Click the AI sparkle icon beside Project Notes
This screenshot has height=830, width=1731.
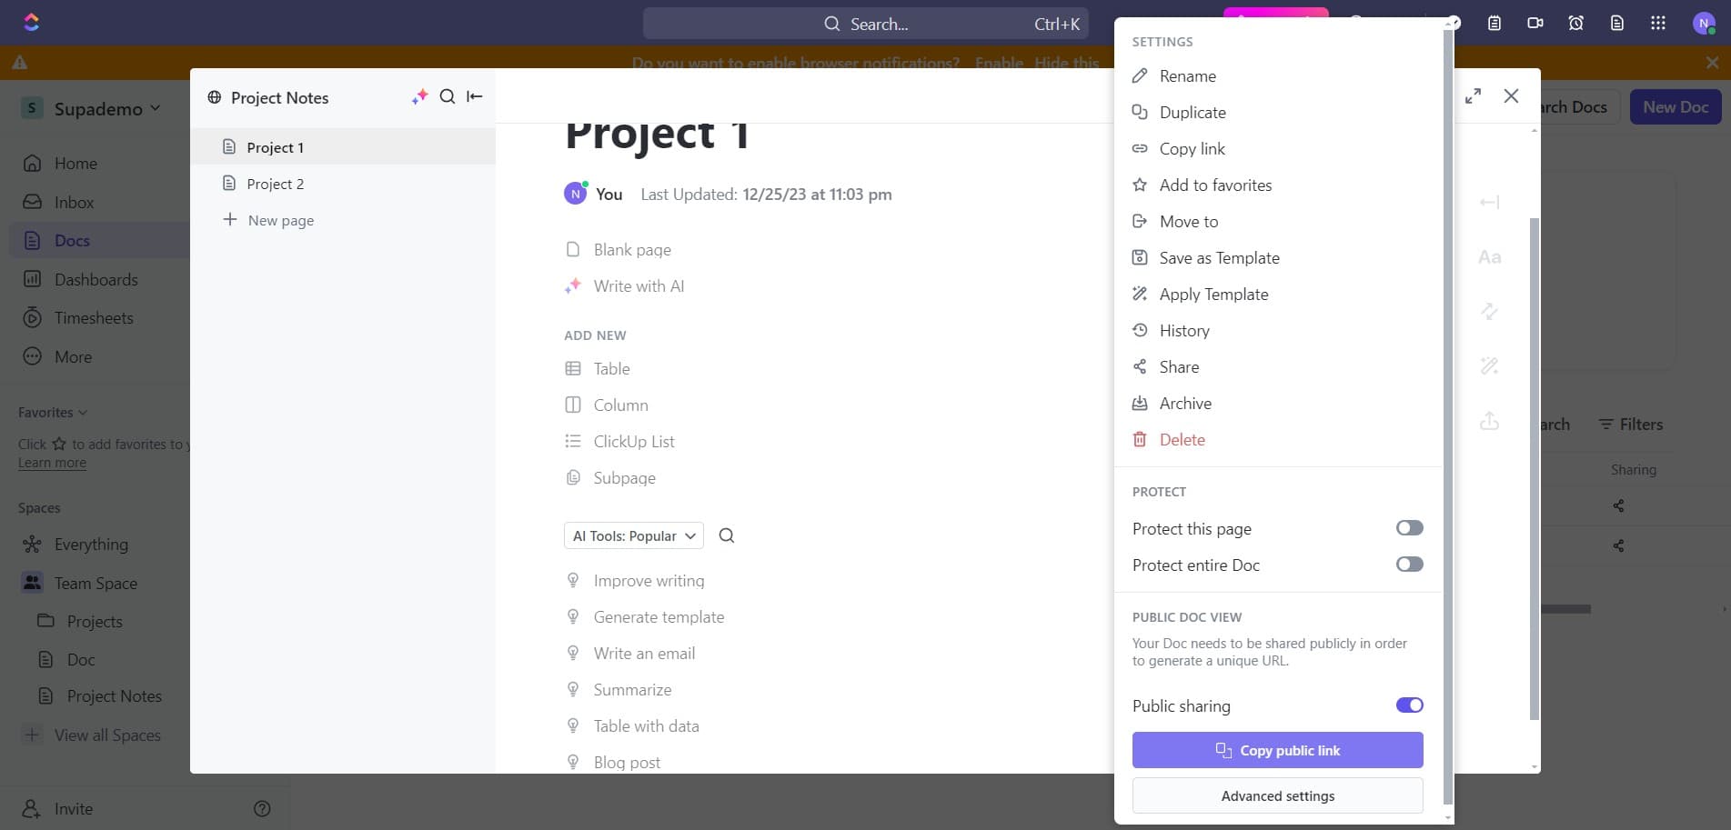click(419, 97)
